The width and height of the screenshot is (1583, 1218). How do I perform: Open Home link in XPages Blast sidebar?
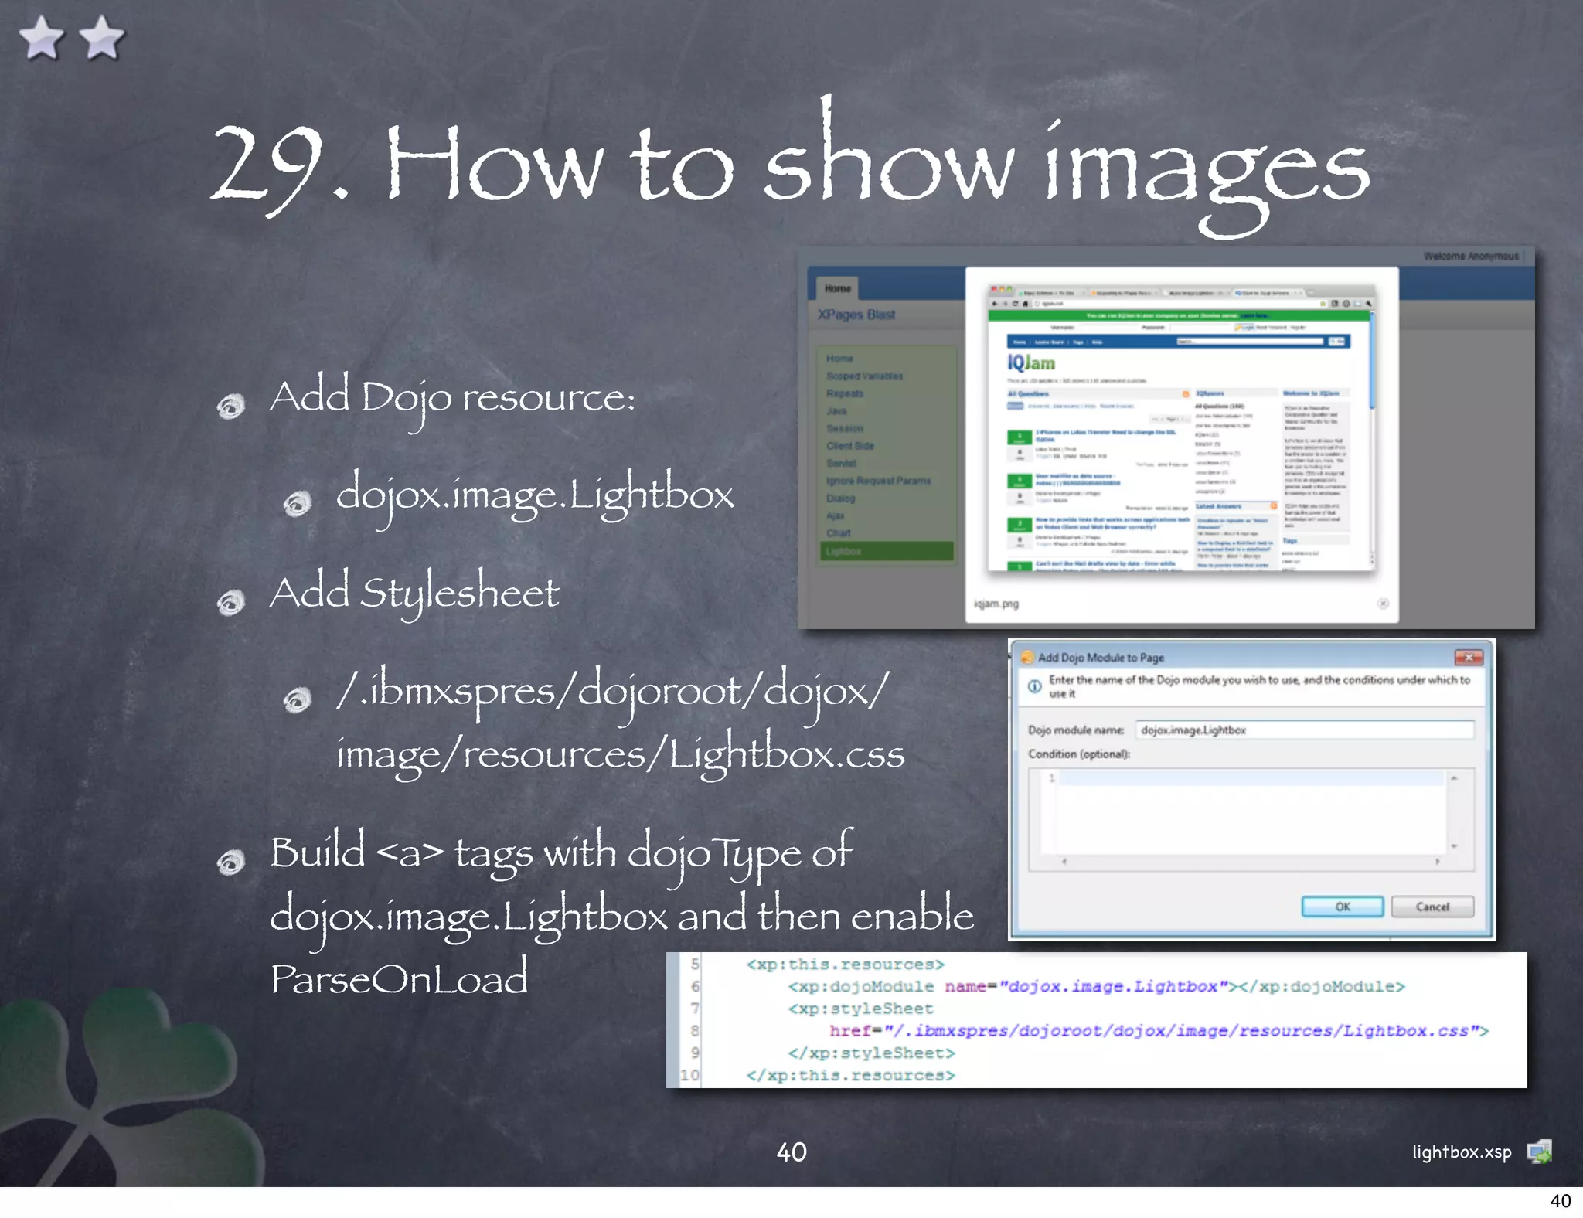(x=839, y=359)
